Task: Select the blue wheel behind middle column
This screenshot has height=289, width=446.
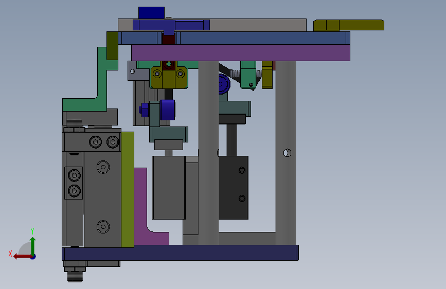Action: click(x=224, y=84)
